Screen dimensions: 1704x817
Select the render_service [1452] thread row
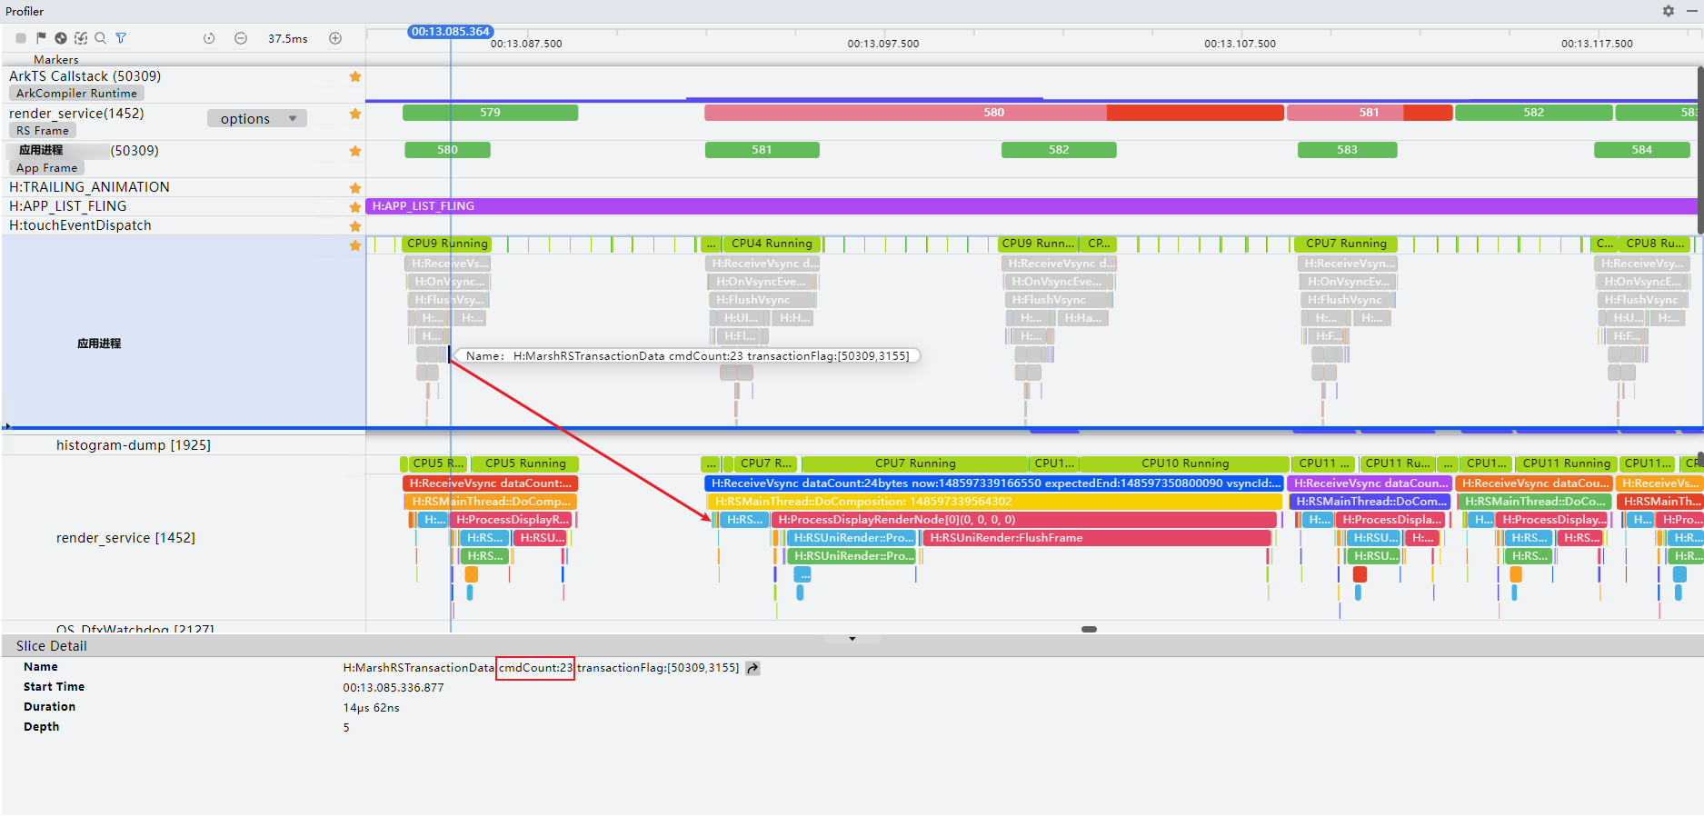(125, 538)
